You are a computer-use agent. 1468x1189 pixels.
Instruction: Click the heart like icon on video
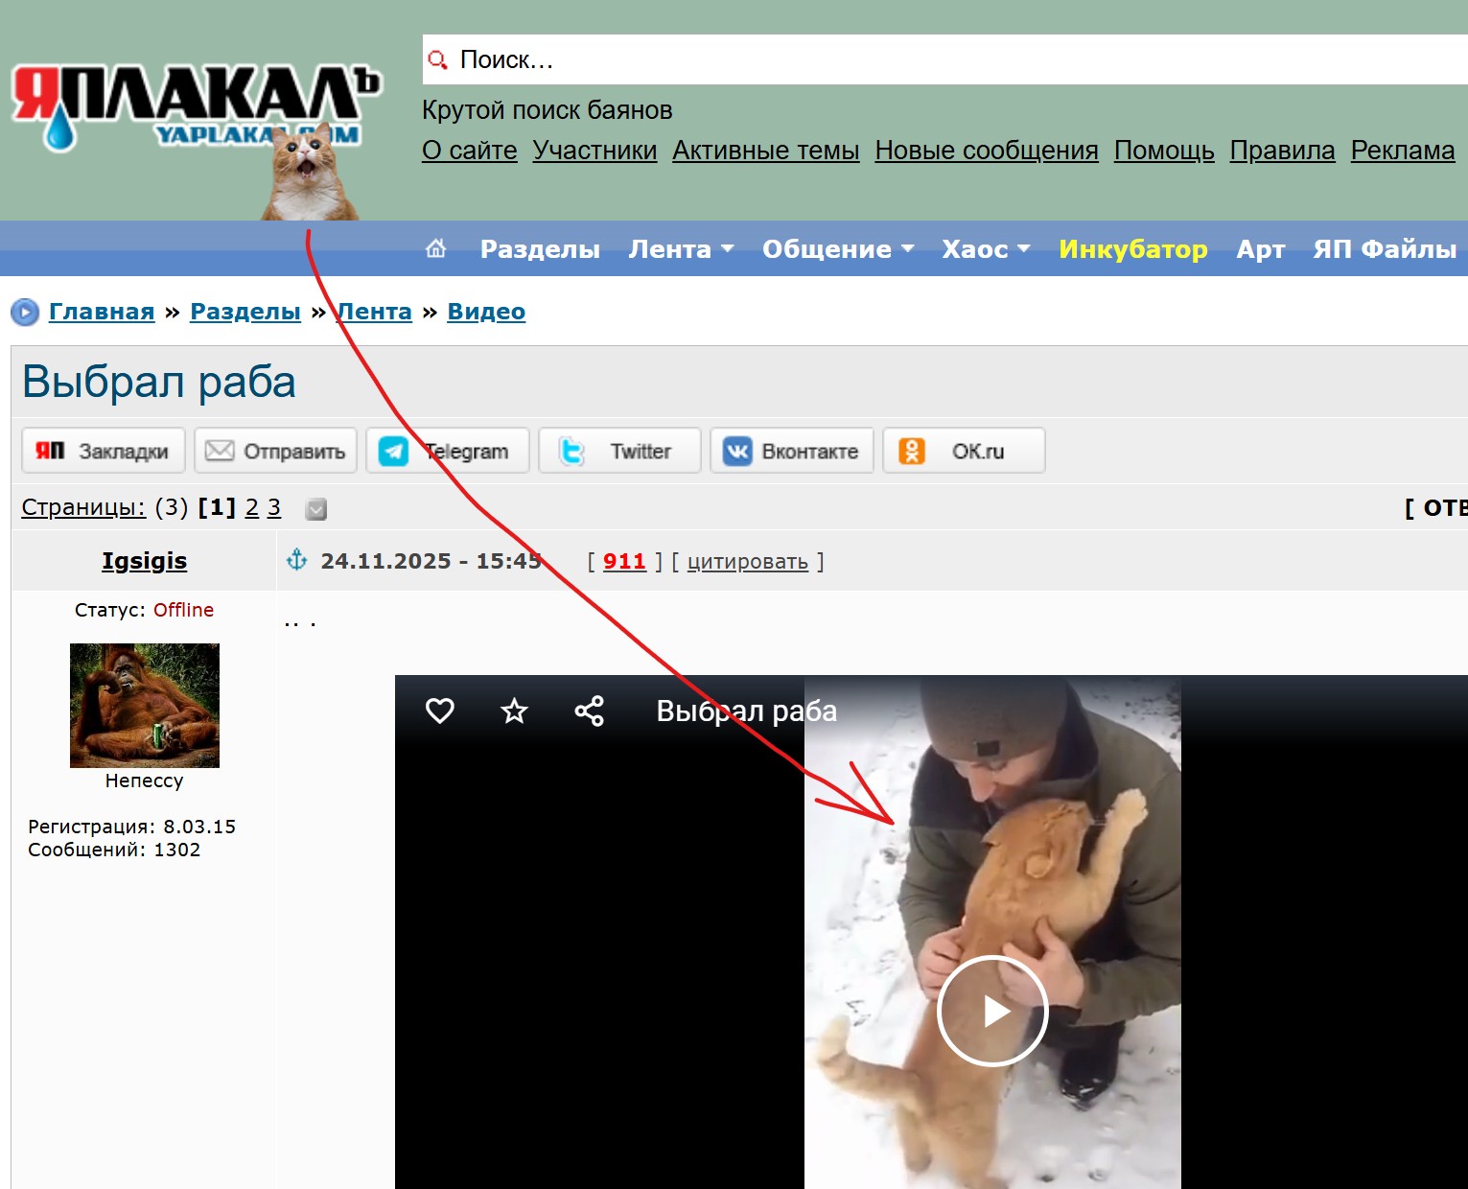click(440, 711)
